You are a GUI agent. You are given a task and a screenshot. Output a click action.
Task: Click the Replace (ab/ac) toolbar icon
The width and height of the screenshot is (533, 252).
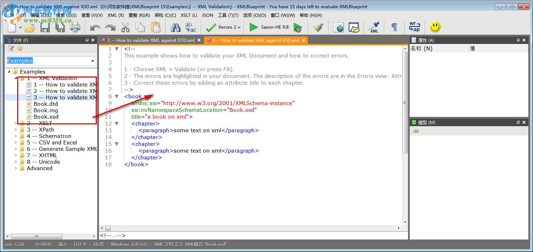(190, 27)
